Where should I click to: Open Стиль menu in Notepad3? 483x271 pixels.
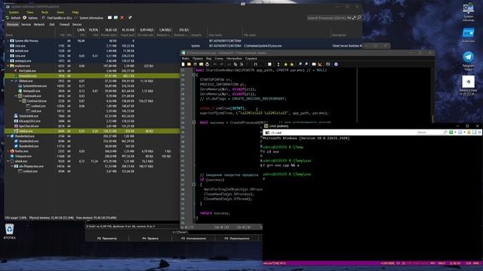[x=219, y=59]
